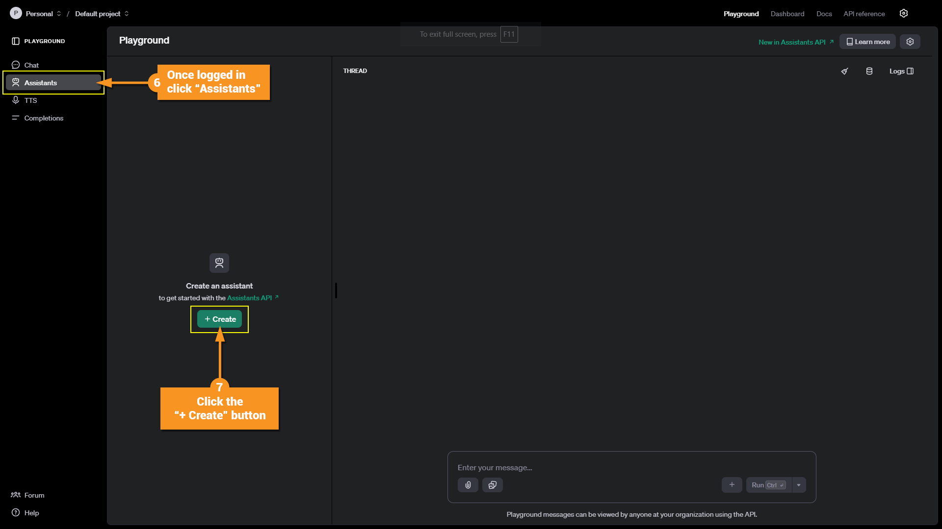
Task: Toggle the Logs panel
Action: [x=901, y=71]
